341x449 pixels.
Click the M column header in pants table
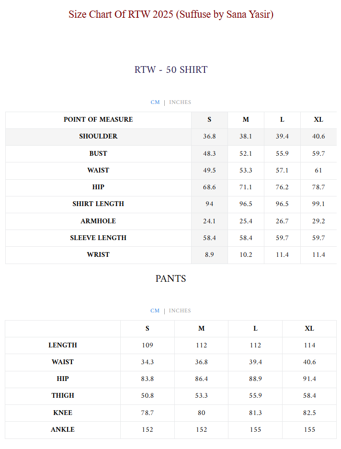pyautogui.click(x=201, y=328)
